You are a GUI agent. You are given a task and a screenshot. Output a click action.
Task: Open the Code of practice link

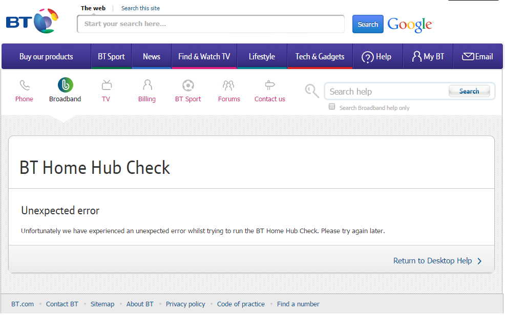coord(241,304)
